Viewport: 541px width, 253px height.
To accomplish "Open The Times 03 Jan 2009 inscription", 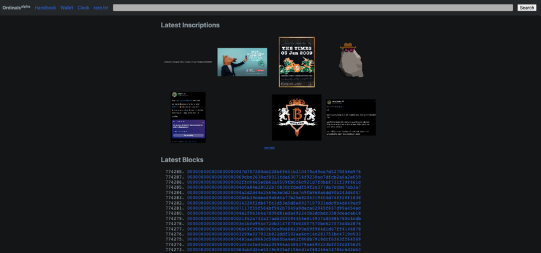I will (x=297, y=62).
